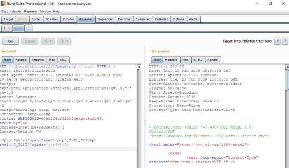Click the Upgrade-Insecure-Requests: 1 request header
Viewport: 289px width, 168px height.
pyautogui.click(x=32, y=127)
